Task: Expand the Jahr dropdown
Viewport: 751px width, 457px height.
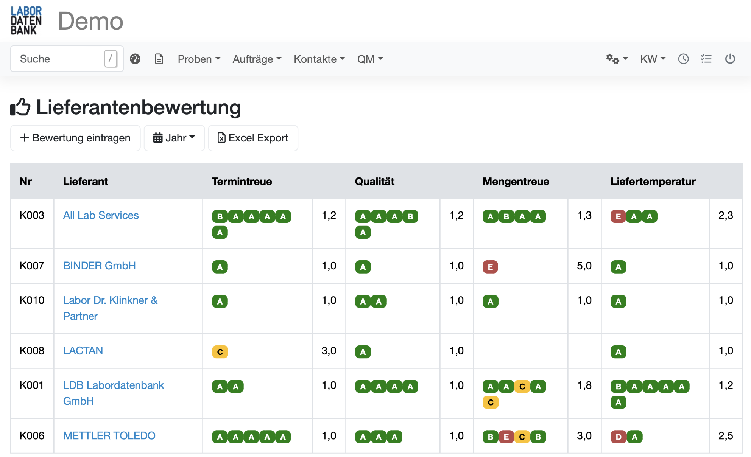Action: pyautogui.click(x=174, y=138)
